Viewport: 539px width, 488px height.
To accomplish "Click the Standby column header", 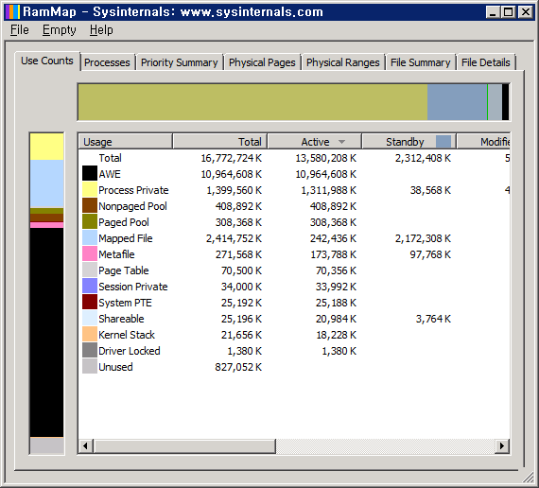I will click(409, 141).
